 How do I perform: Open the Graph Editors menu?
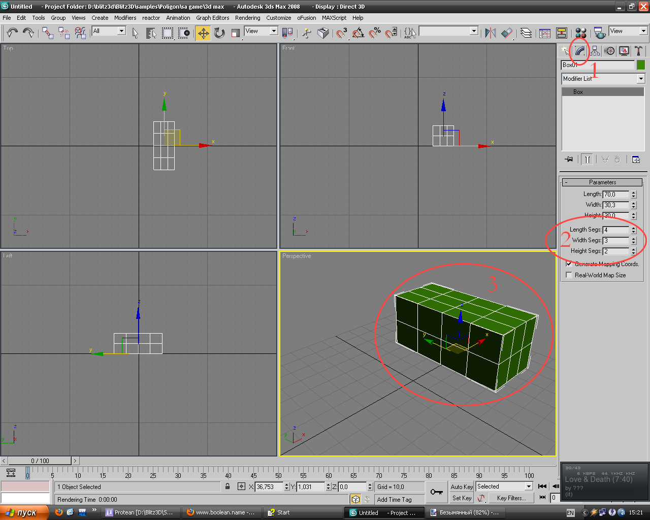pyautogui.click(x=212, y=18)
